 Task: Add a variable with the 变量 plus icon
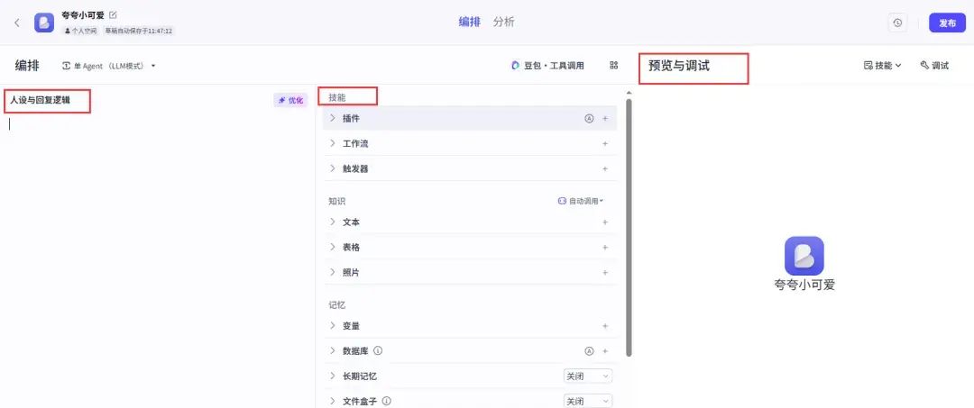click(x=605, y=325)
